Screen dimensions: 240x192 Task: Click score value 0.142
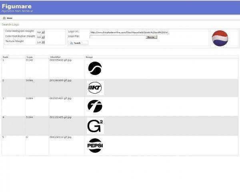(x=29, y=60)
